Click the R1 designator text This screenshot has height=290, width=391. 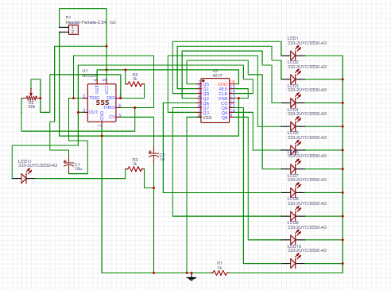click(x=219, y=263)
